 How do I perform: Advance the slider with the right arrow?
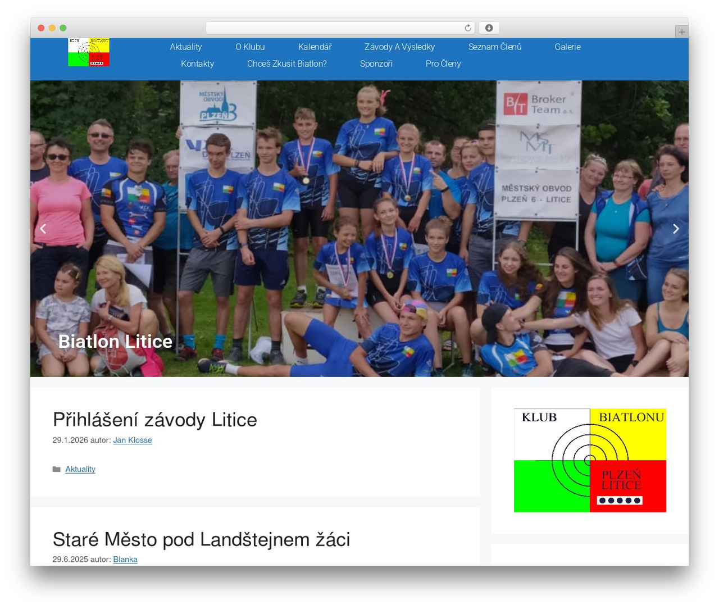tap(676, 229)
